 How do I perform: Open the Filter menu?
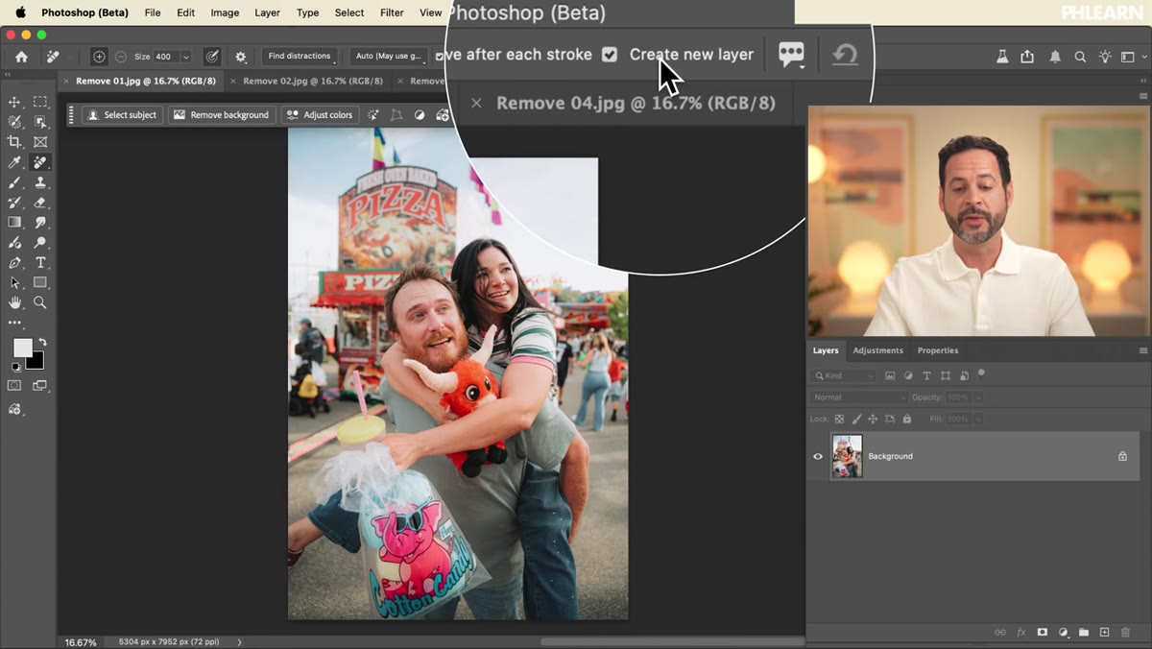click(392, 12)
